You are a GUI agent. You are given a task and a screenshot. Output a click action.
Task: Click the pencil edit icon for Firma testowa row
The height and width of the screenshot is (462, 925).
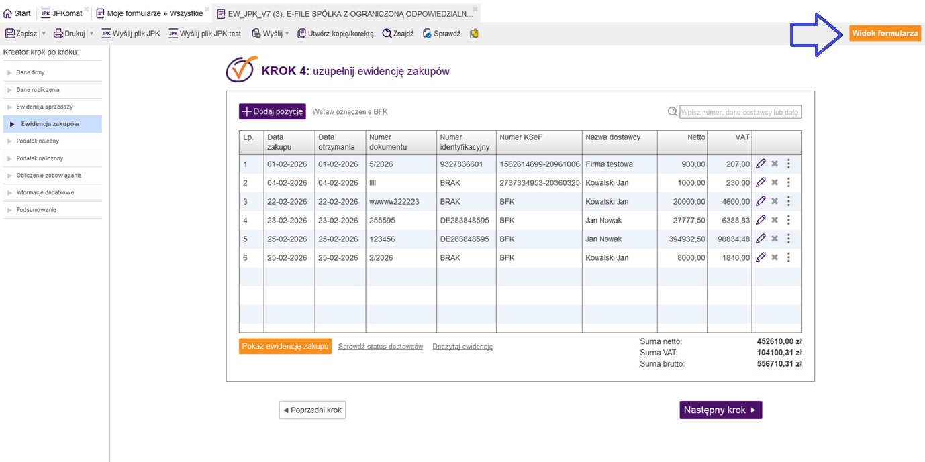(x=761, y=164)
